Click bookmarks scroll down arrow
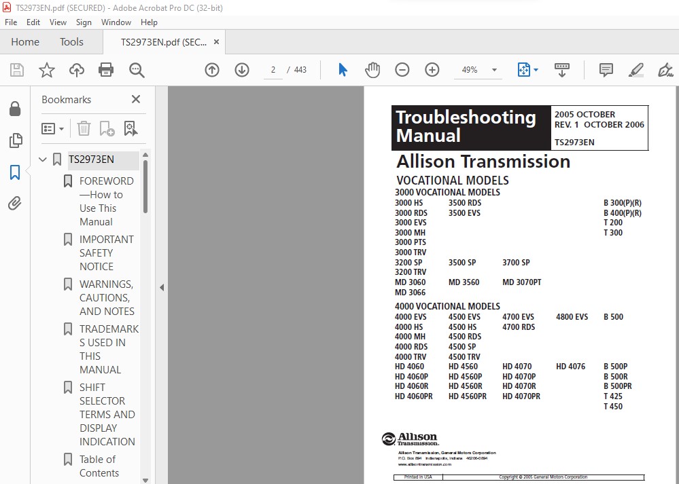This screenshot has width=679, height=484. point(145,480)
